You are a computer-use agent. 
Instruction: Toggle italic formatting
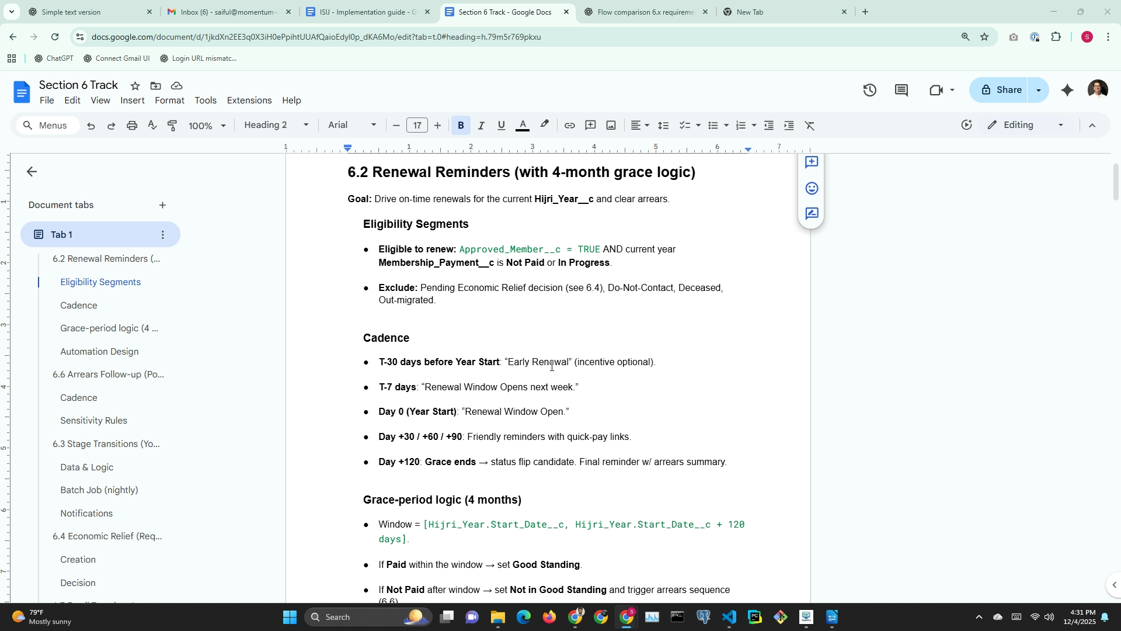481,126
